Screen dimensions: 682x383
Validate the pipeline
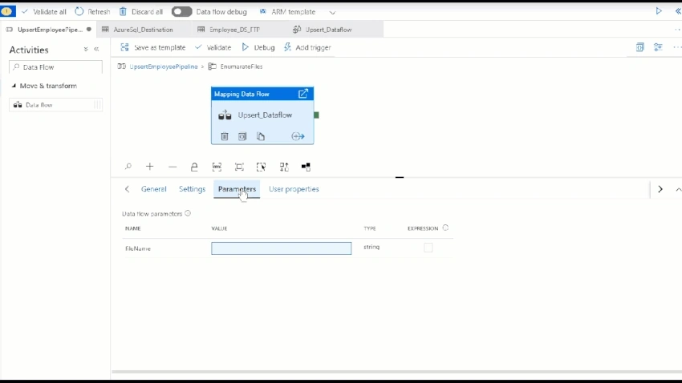coord(213,47)
